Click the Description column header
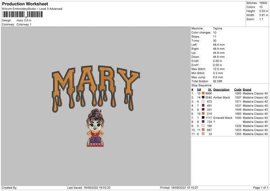The width and height of the screenshot is (270, 191). click(221, 90)
